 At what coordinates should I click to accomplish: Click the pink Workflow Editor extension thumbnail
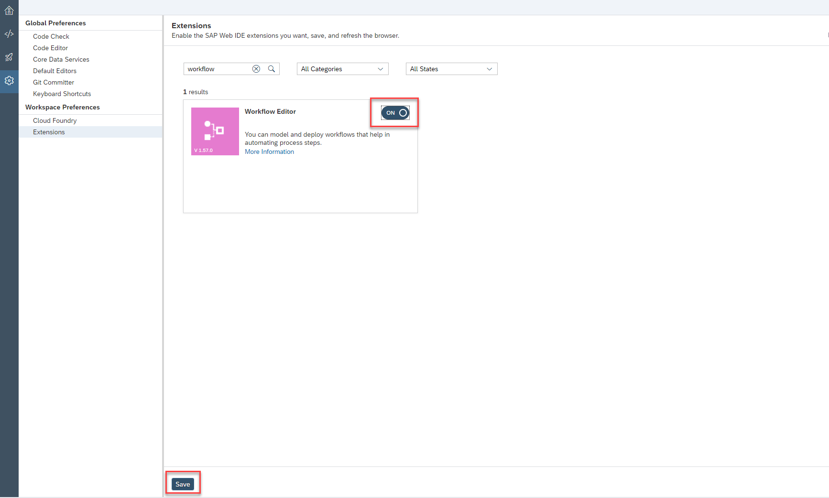(215, 131)
